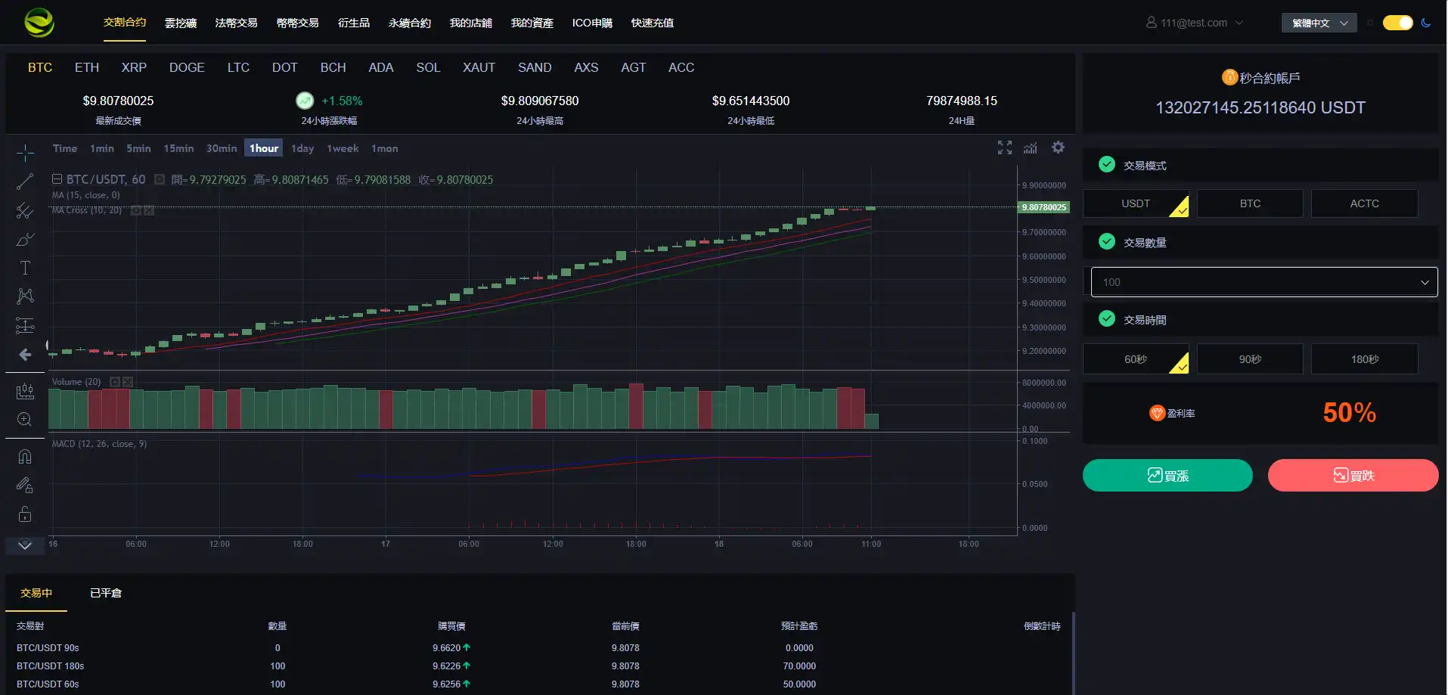
Task: Select the magnet snap tool
Action: tap(25, 457)
